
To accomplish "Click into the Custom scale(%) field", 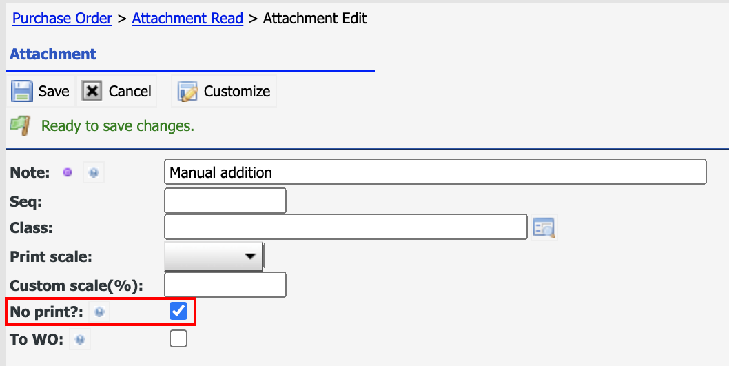I will click(x=225, y=285).
